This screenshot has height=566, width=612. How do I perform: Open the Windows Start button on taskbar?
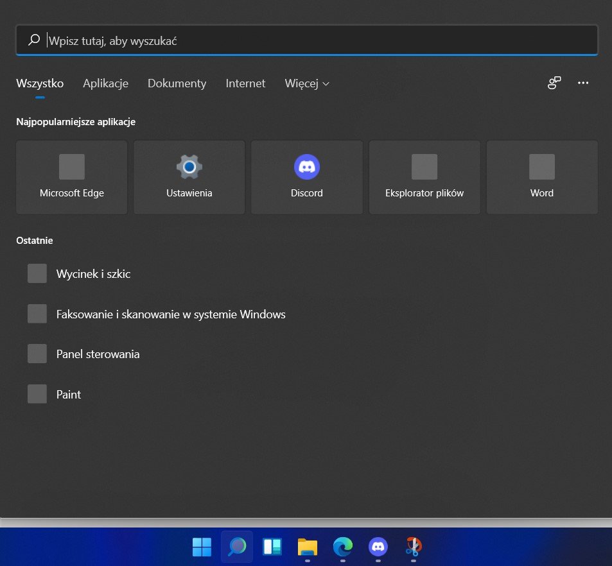pos(202,547)
